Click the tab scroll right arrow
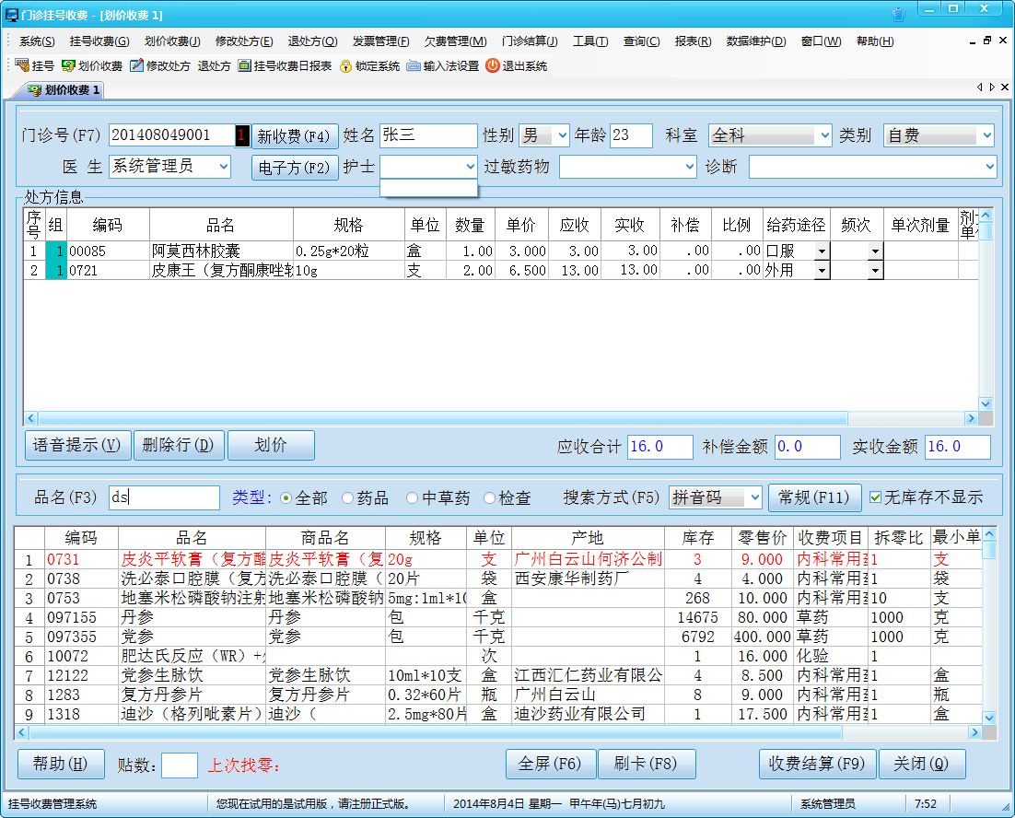This screenshot has height=818, width=1015. click(992, 87)
